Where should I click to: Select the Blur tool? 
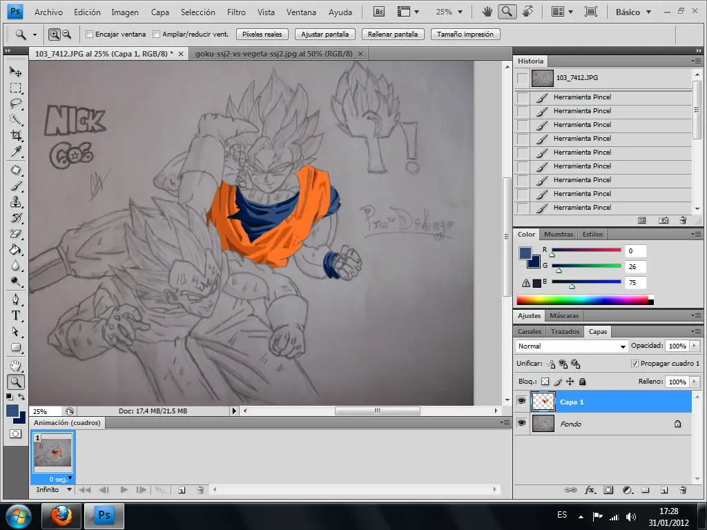tap(15, 266)
